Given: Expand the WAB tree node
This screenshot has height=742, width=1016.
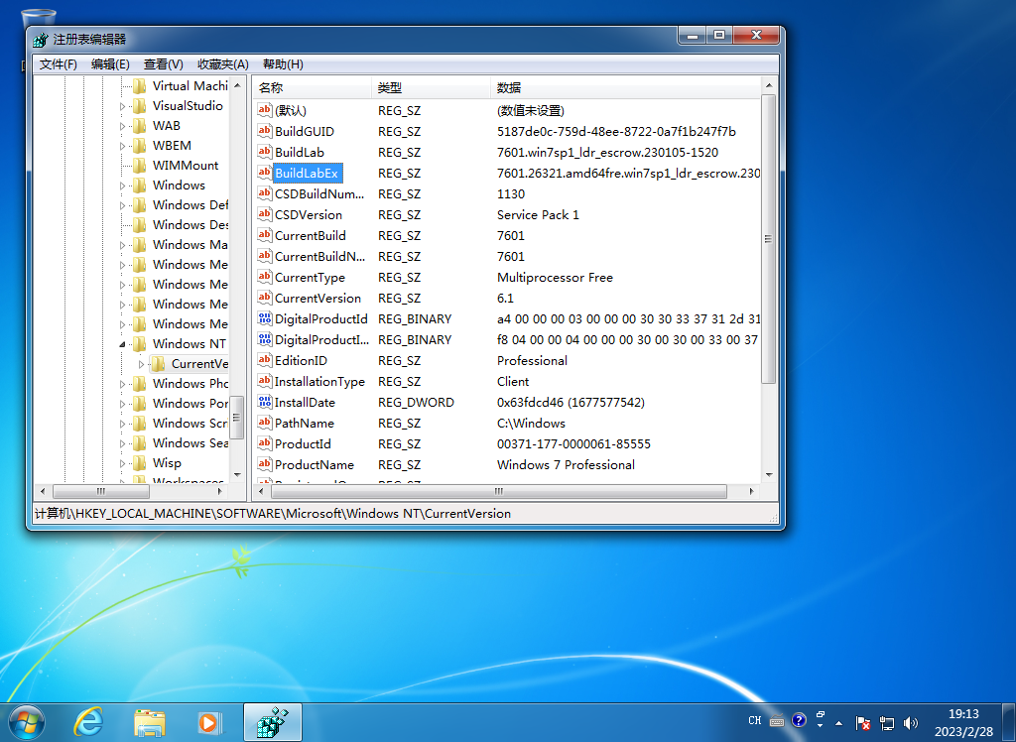Looking at the screenshot, I should [122, 126].
